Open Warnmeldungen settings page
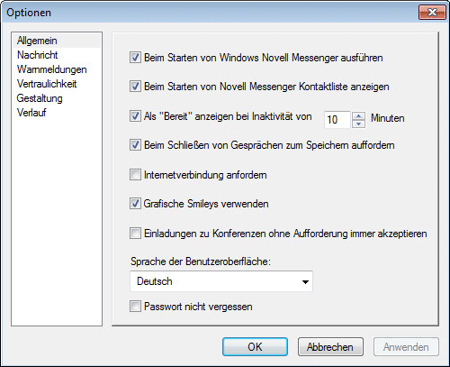The height and width of the screenshot is (367, 450). pos(52,69)
